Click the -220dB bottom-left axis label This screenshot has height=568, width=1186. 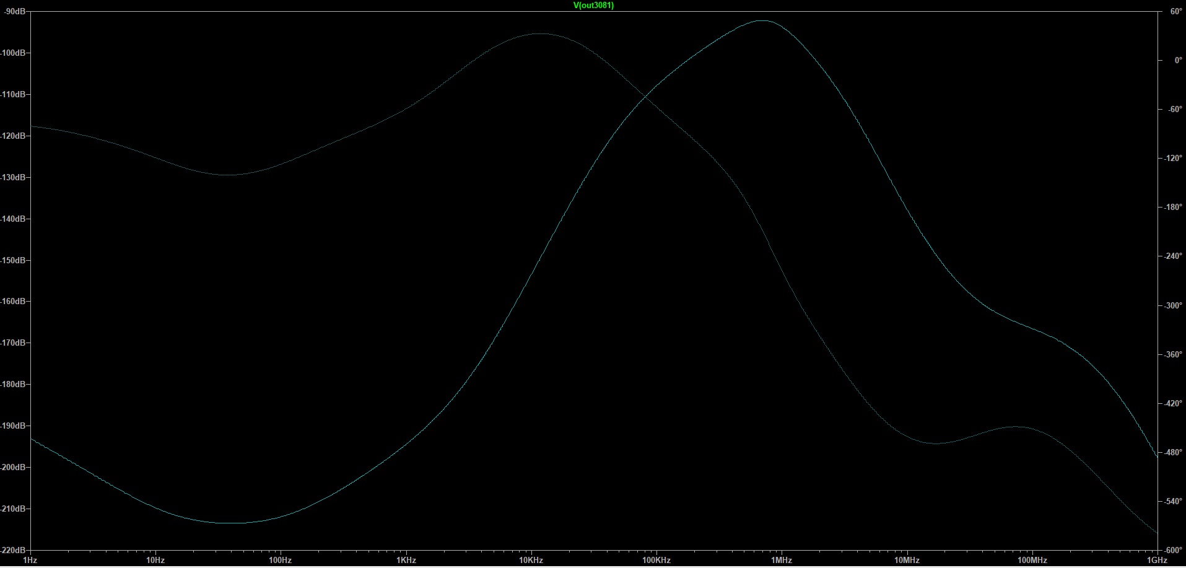12,551
